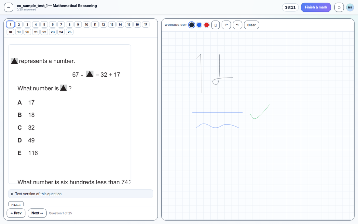This screenshot has width=358, height=224.
Task: Jump to question 21
Action: pyautogui.click(x=36, y=32)
